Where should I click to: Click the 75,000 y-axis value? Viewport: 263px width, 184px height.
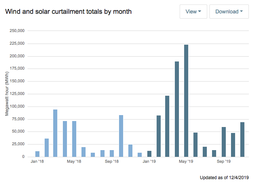pyautogui.click(x=18, y=119)
